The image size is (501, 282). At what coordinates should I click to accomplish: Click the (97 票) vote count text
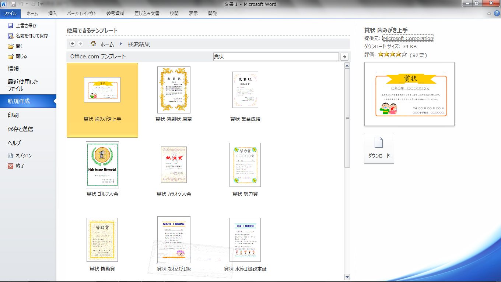pos(418,55)
